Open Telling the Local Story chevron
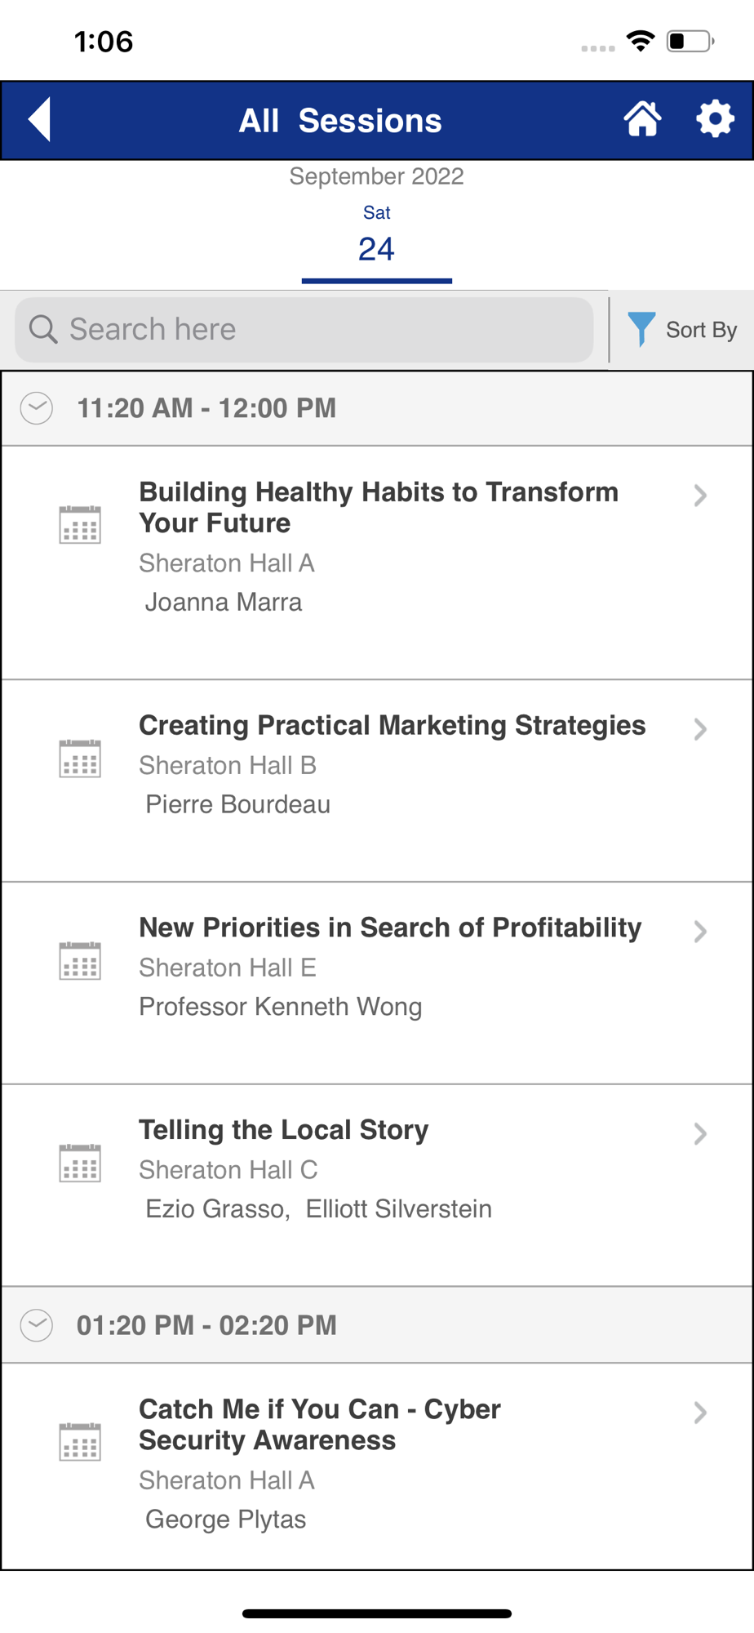Screen dimensions: 754x1633 click(x=700, y=1133)
